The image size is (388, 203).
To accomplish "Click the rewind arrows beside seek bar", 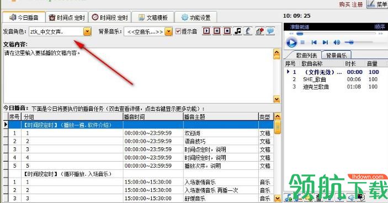I will 291,34.
